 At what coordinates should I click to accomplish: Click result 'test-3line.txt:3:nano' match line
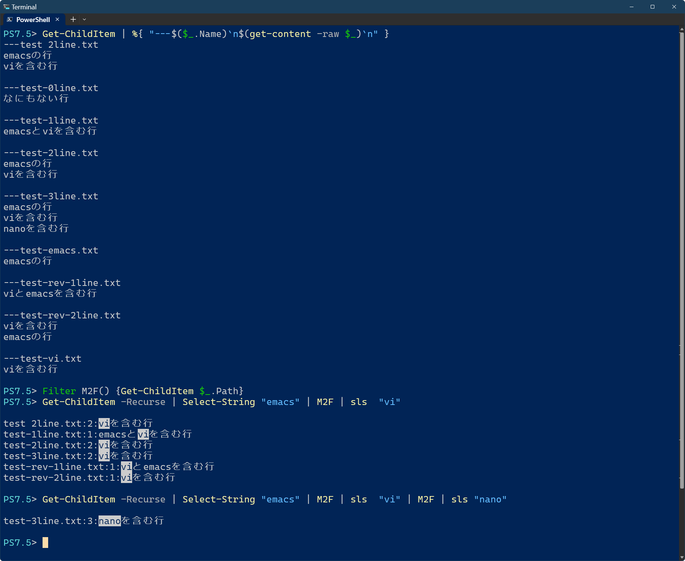tap(84, 521)
